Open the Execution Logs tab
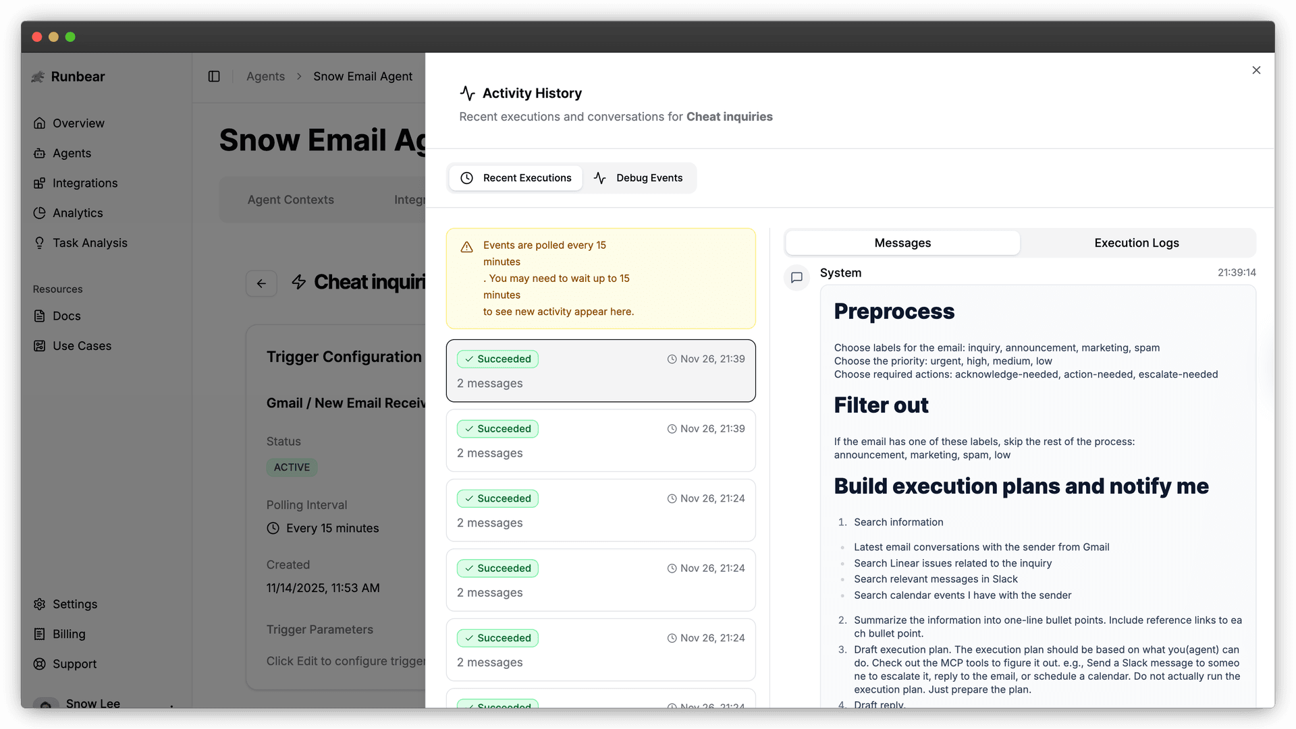Image resolution: width=1296 pixels, height=729 pixels. pos(1136,243)
